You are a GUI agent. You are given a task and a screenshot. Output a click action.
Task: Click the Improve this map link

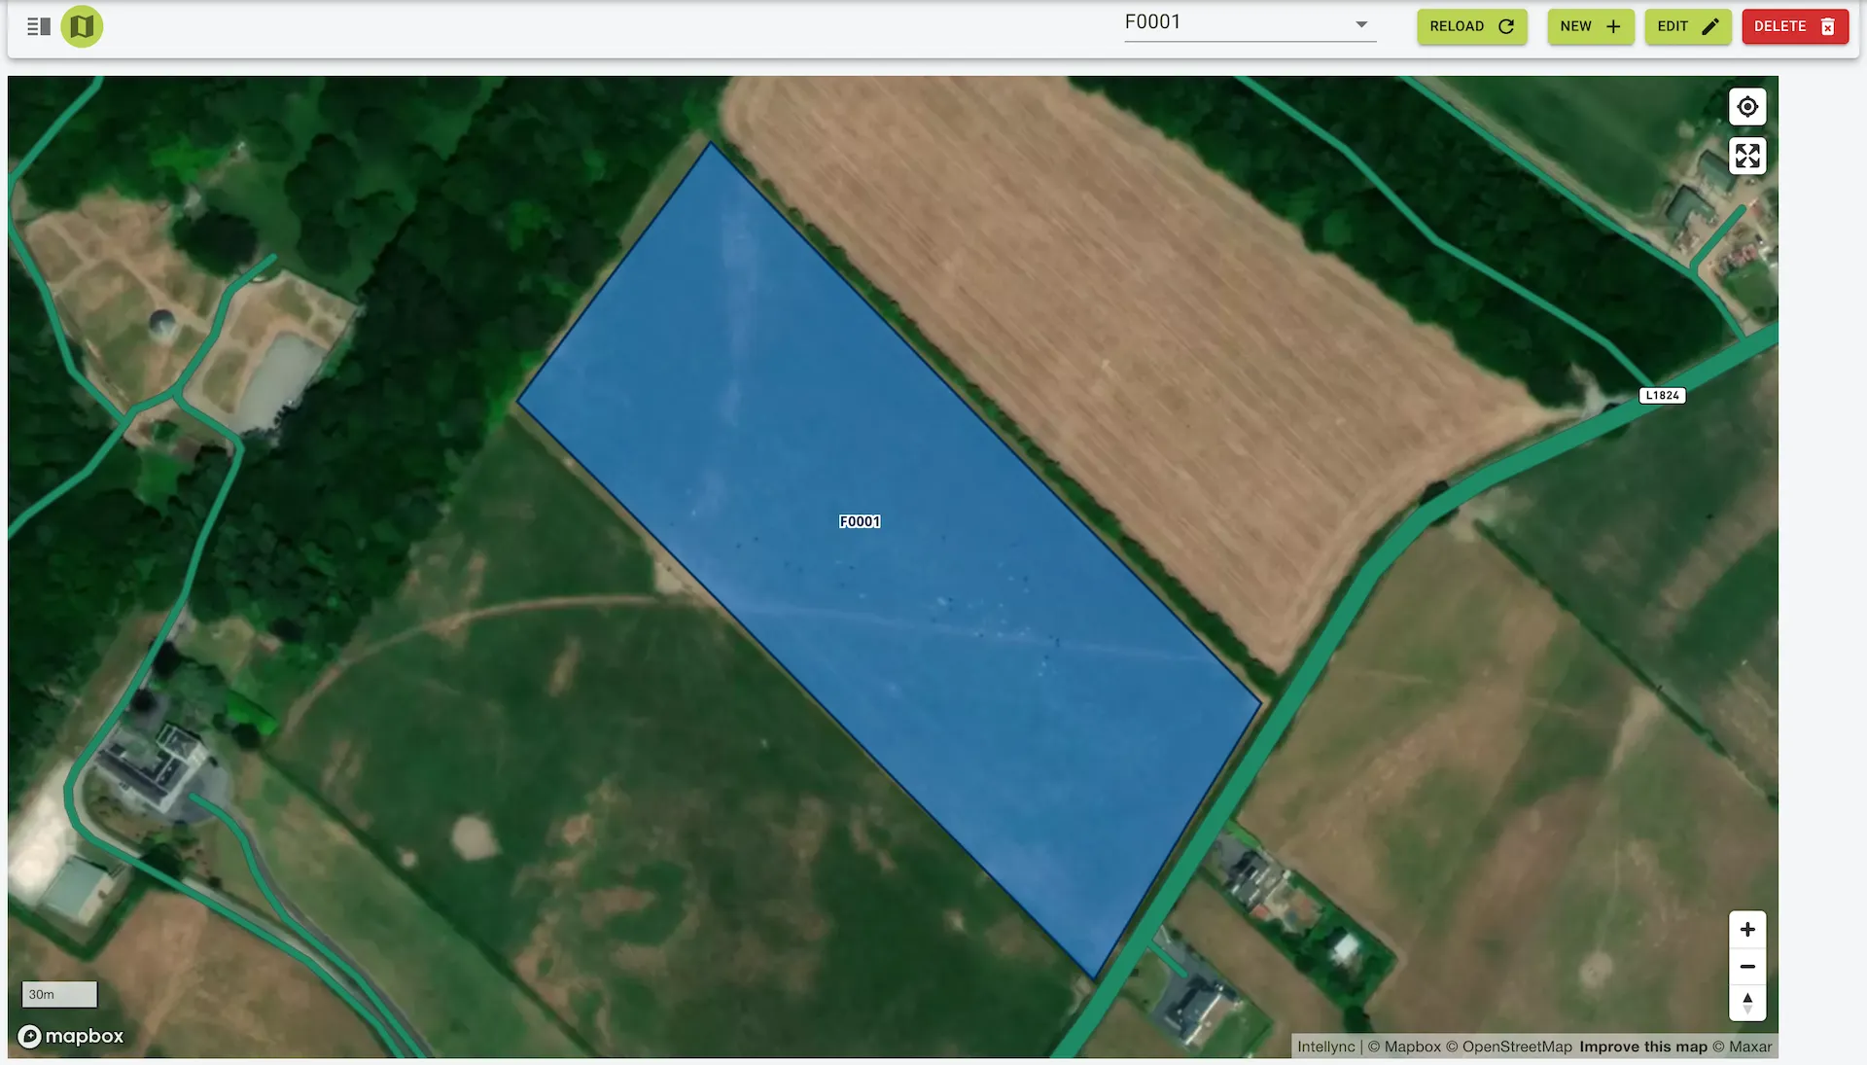pos(1642,1047)
